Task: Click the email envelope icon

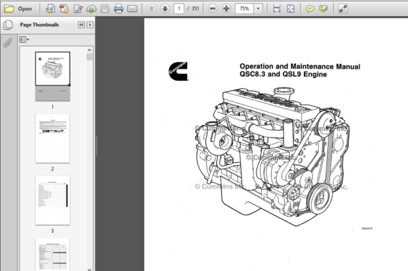Action: [x=132, y=9]
